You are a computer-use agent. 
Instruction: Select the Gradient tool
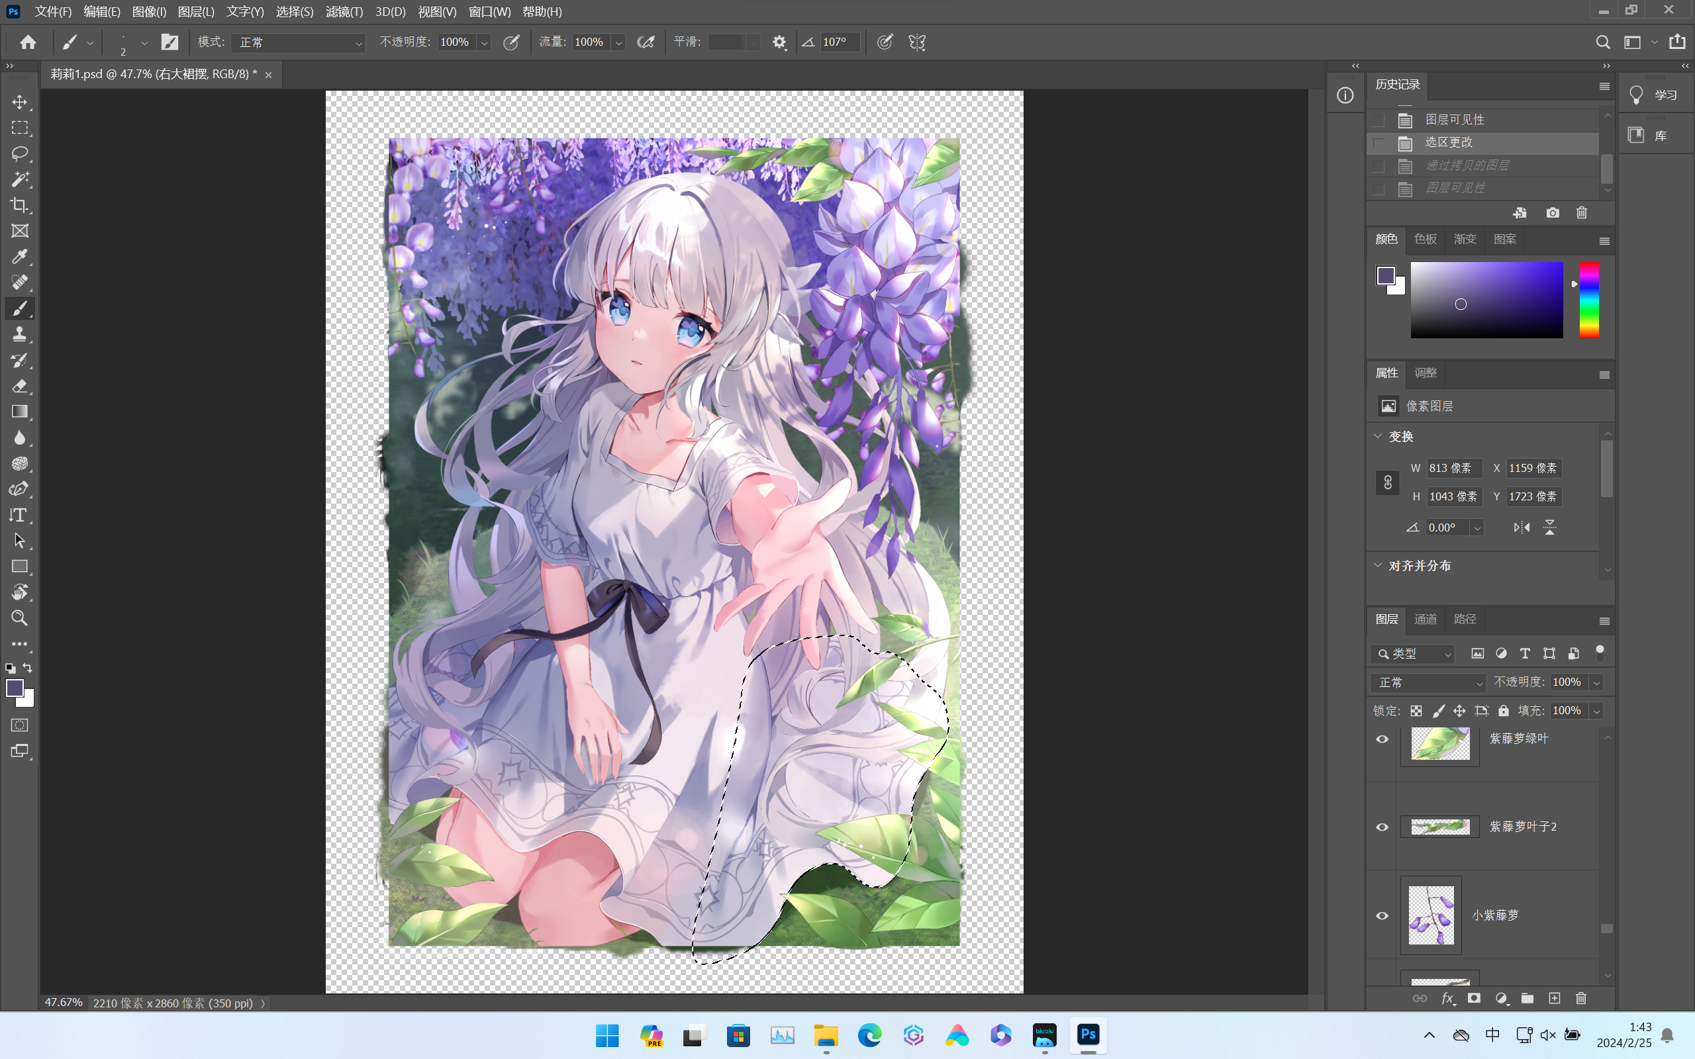tap(20, 412)
